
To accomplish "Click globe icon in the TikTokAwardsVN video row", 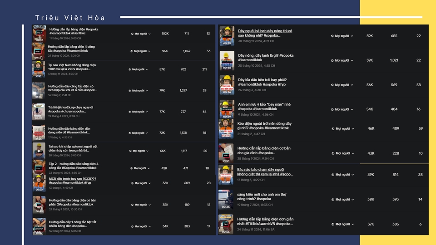I will (x=332, y=224).
